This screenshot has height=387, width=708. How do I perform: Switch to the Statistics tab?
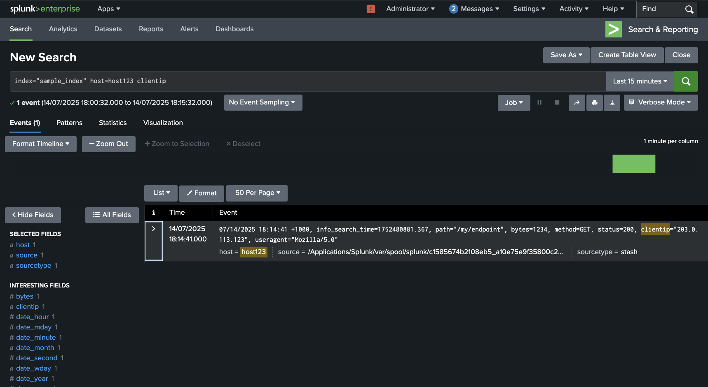pos(113,123)
